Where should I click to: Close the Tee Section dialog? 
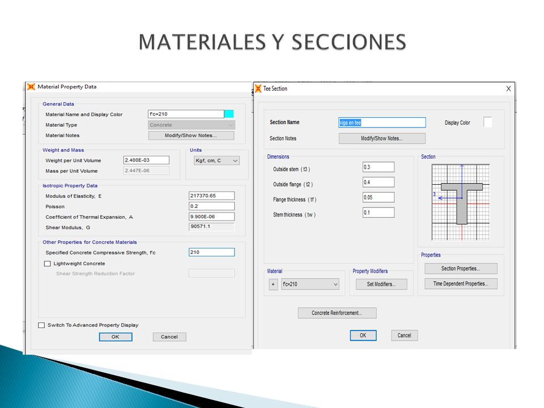pos(508,89)
